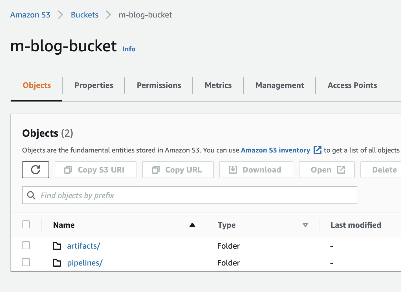Click the pipelines folder icon
This screenshot has width=401, height=292.
57,263
